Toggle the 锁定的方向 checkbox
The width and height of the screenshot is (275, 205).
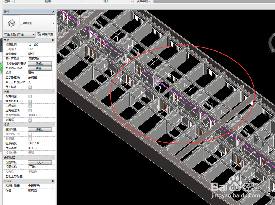click(x=30, y=134)
